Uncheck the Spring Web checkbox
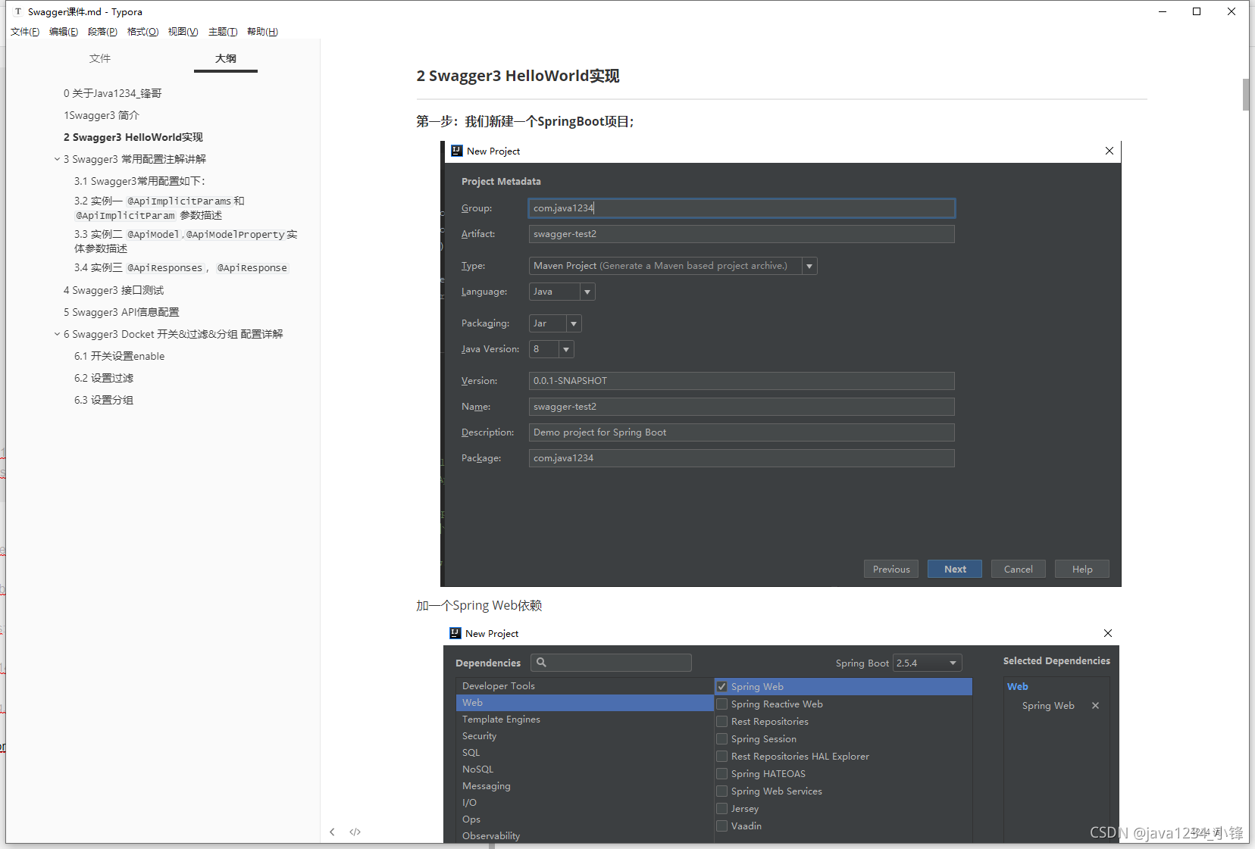The height and width of the screenshot is (849, 1255). [x=722, y=687]
